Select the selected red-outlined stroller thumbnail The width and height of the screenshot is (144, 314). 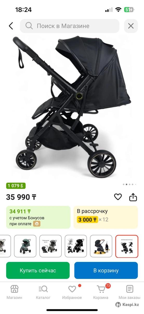click(127, 246)
